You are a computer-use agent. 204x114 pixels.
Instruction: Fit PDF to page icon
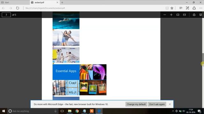click(x=178, y=15)
